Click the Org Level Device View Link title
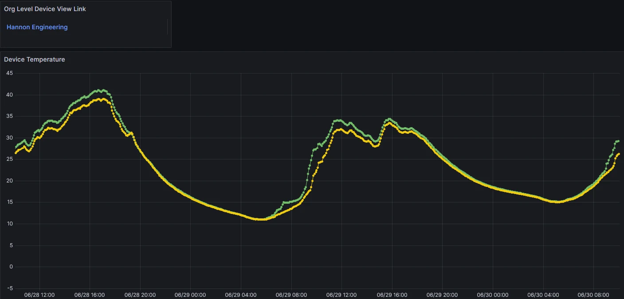 pyautogui.click(x=45, y=9)
